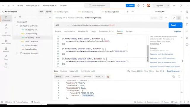Search the response body with magnifier icon
Image resolution: width=190 pixels, height=107 pixels.
click(x=179, y=77)
